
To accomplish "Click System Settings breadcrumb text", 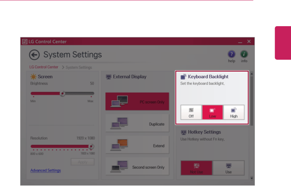I will click(79, 67).
